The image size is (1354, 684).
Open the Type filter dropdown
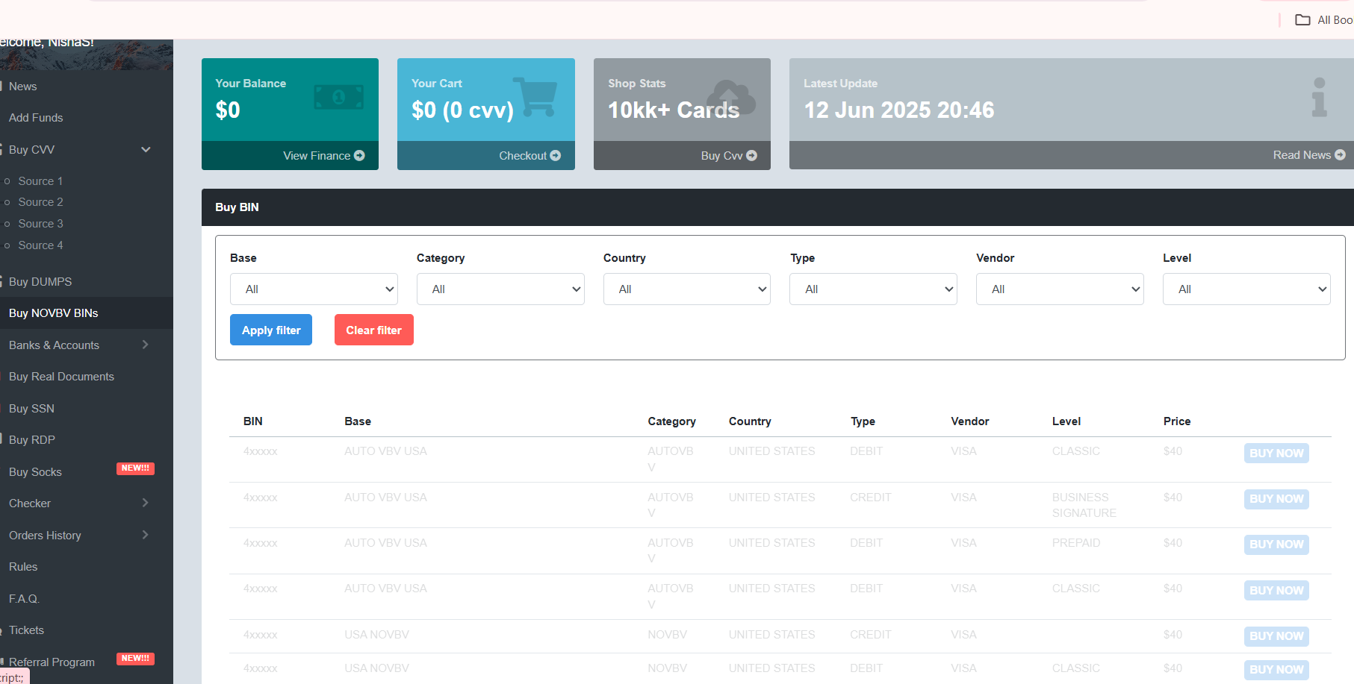click(873, 289)
